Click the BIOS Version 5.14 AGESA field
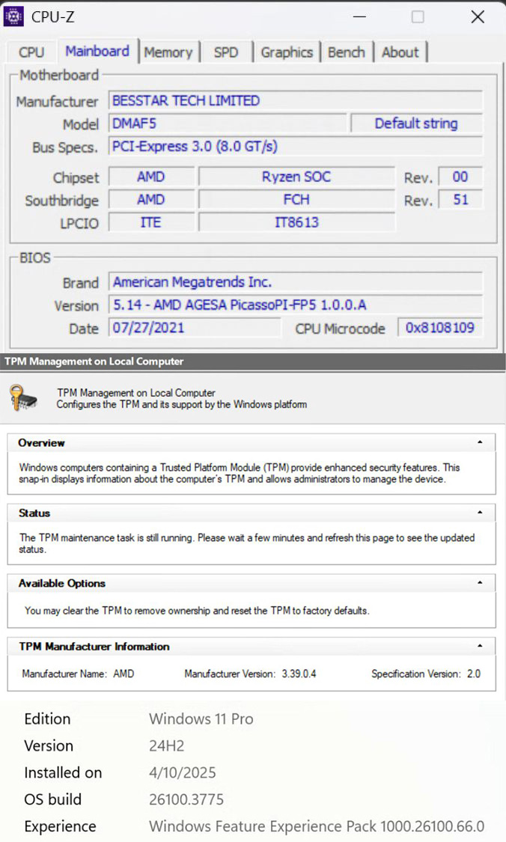The width and height of the screenshot is (506, 842). click(296, 305)
